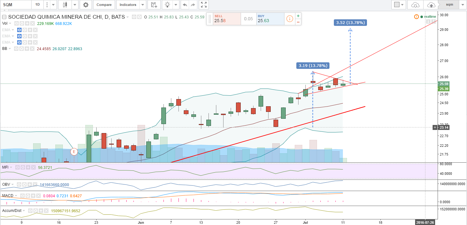This screenshot has width=467, height=225.
Task: Click the sqm layout name button
Action: point(449,5)
